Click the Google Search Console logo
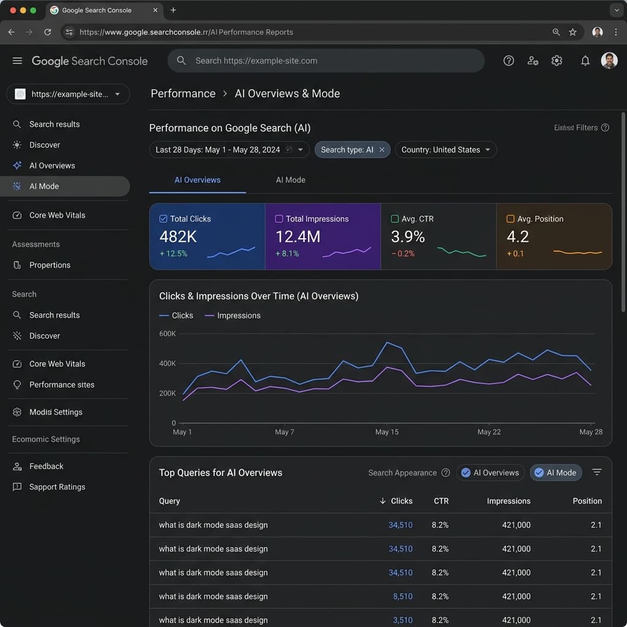627x627 pixels. (x=89, y=61)
